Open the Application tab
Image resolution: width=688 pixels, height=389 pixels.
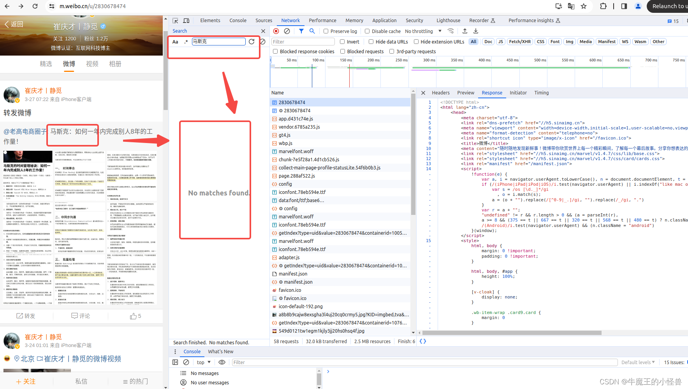click(384, 21)
